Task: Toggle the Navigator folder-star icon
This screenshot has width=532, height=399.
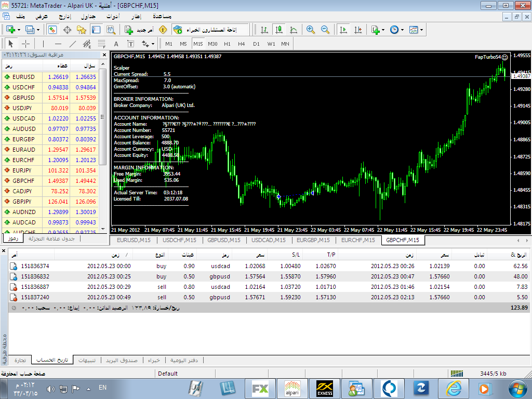Action: click(82, 30)
